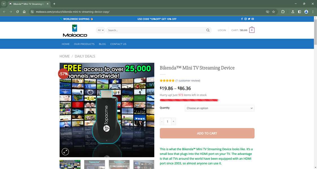Select the second Topacme thumbnail
Screen dimensions: 317x169
95,165
